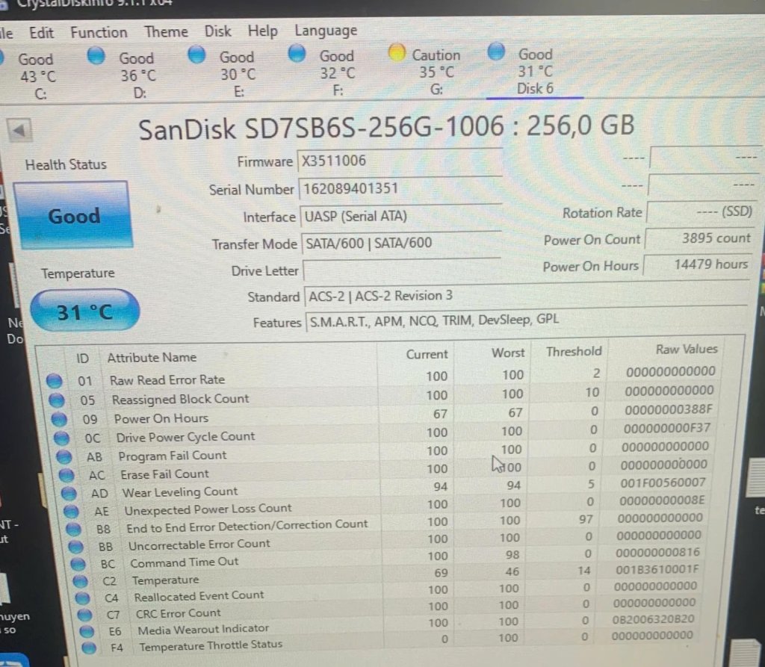
Task: Click the Power On Hours 14479 field
Action: coord(699,264)
